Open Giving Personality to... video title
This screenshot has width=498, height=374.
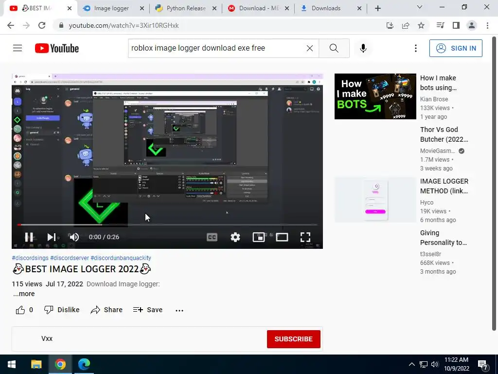(444, 238)
